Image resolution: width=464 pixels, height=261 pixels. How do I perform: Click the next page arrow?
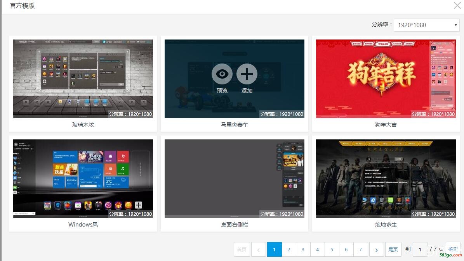[x=376, y=249]
